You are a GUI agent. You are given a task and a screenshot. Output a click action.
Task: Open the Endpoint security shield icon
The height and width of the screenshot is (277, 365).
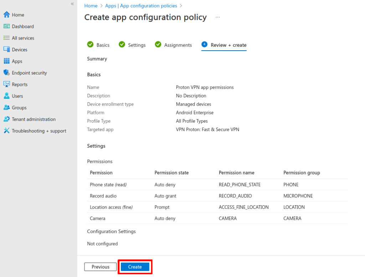click(6, 73)
